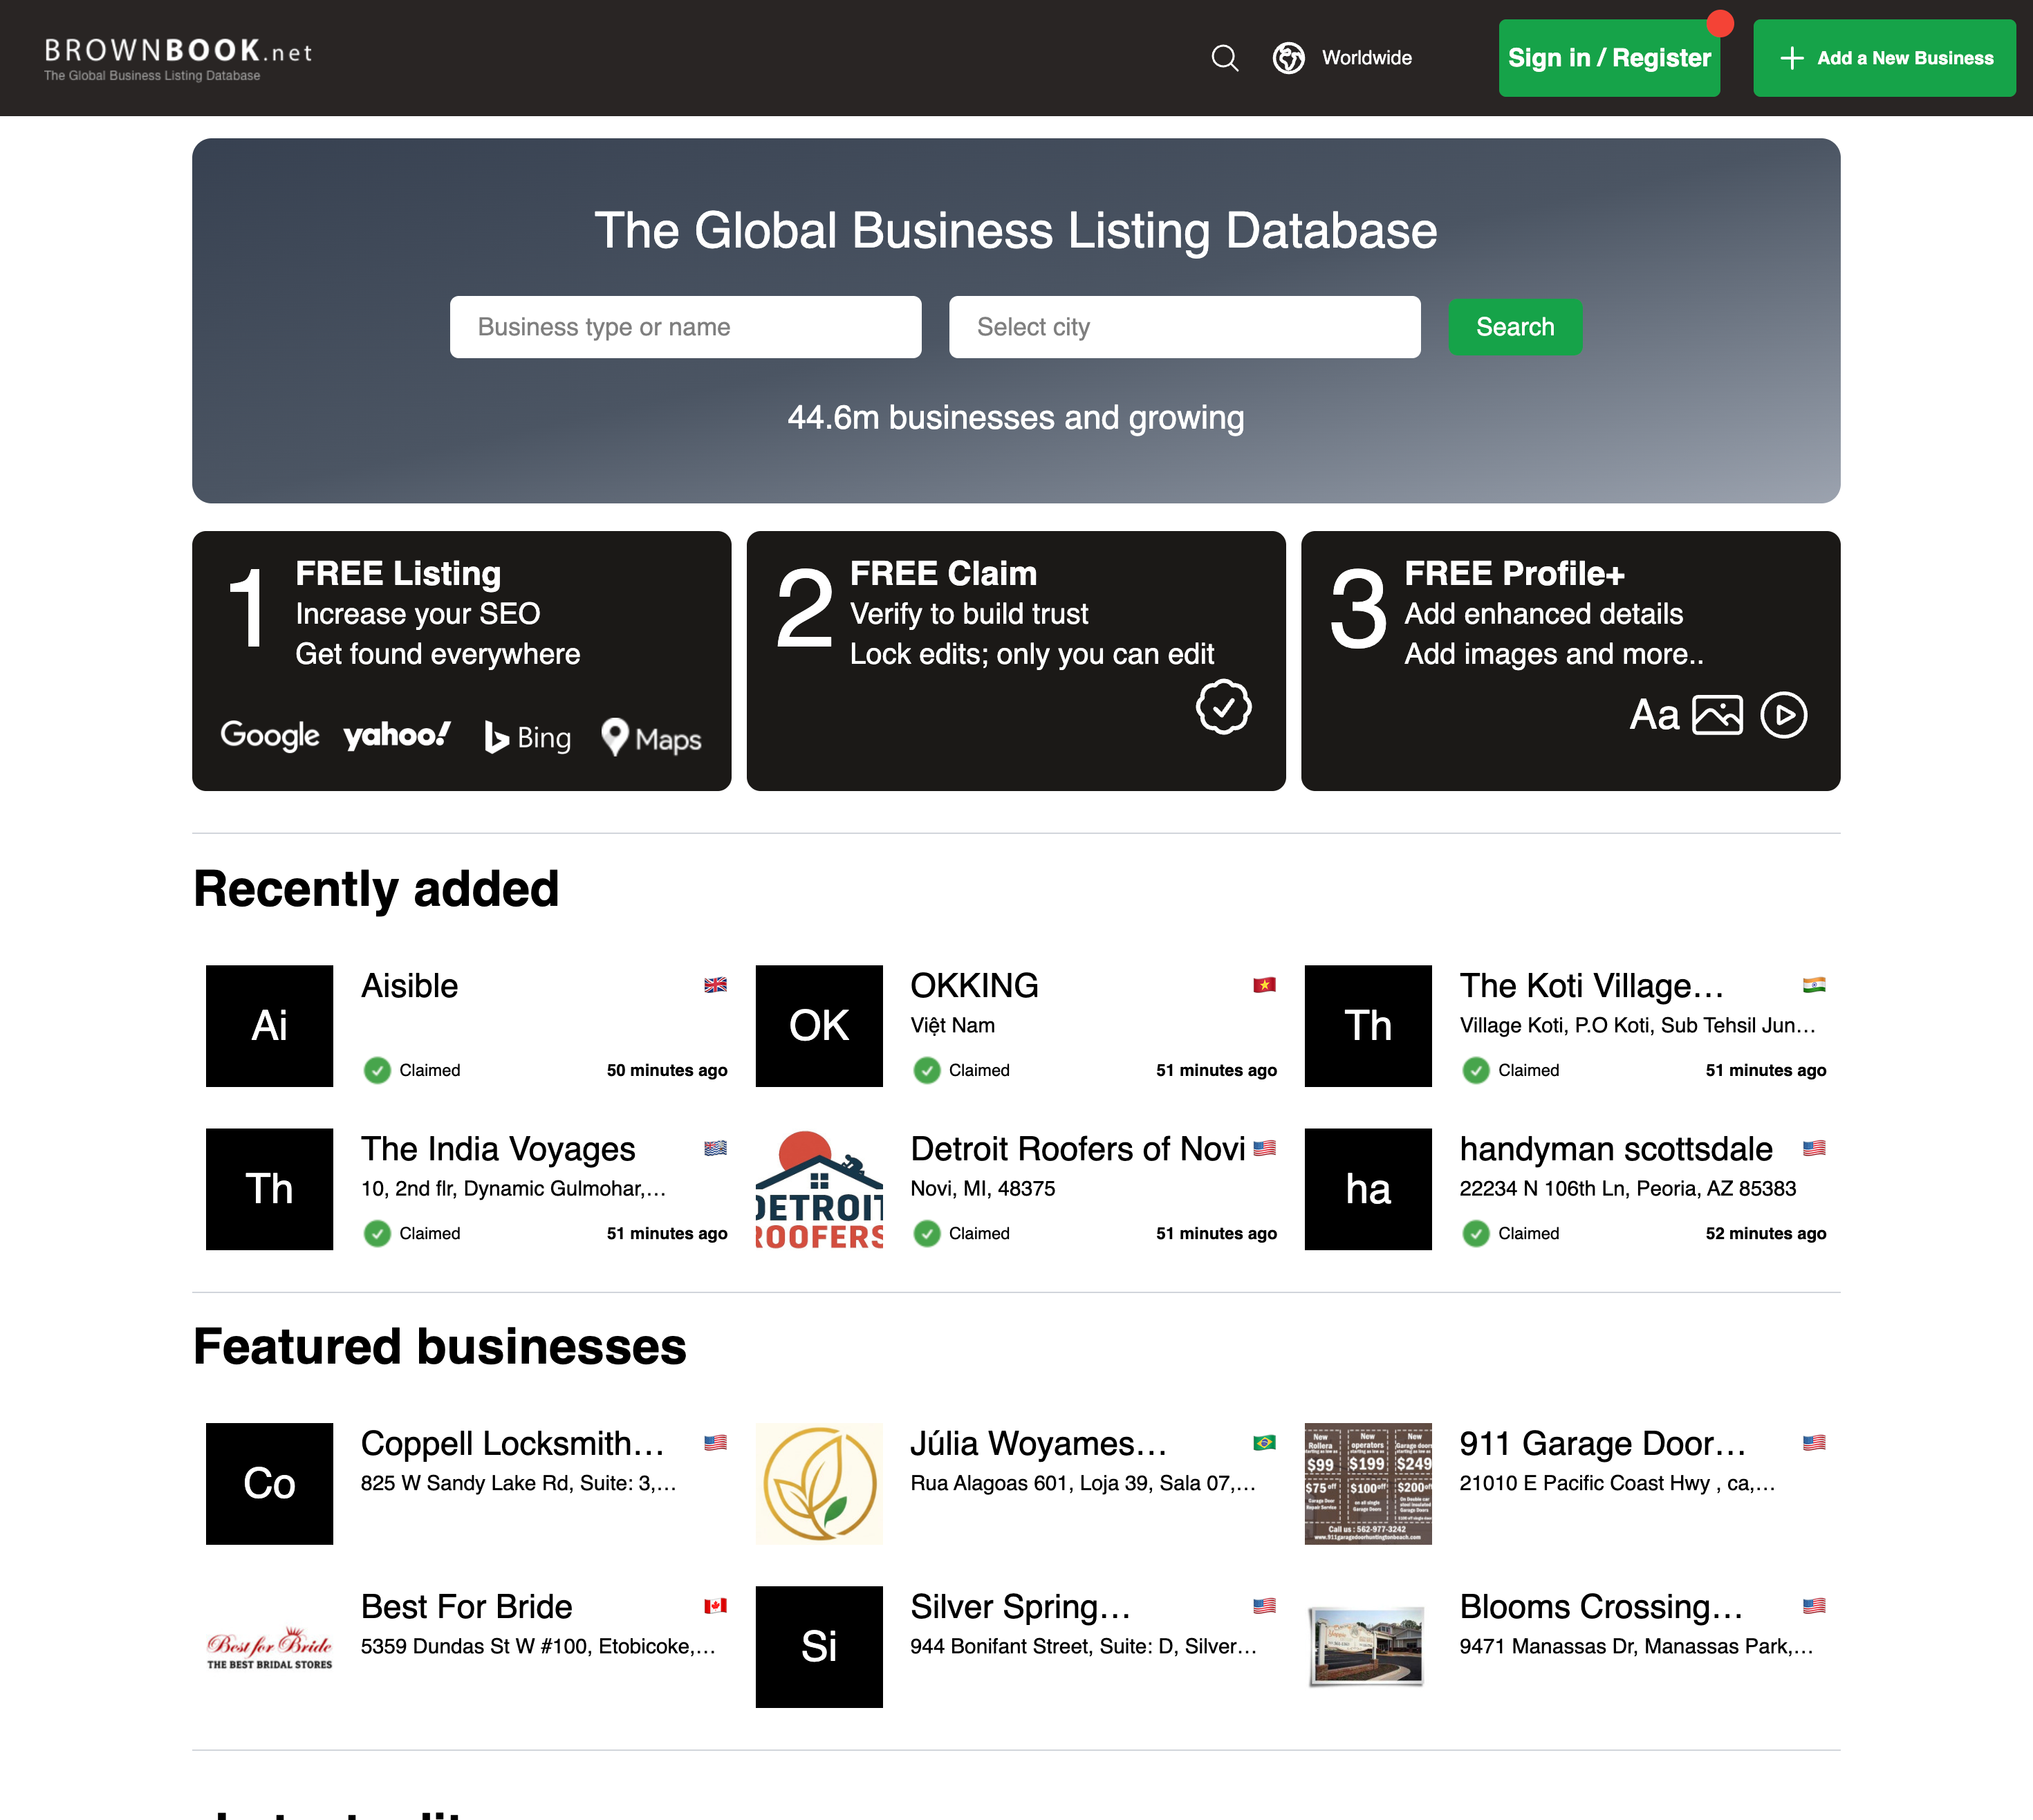Open the Select city field
The image size is (2033, 1820).
(1184, 327)
